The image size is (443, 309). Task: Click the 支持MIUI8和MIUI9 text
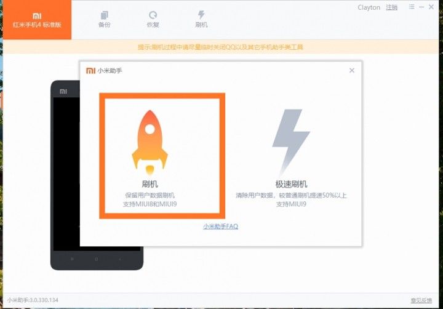150,204
